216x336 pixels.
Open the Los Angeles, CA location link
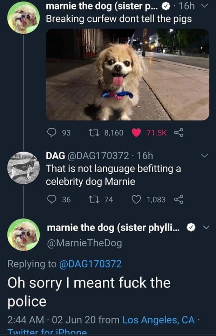click(158, 319)
